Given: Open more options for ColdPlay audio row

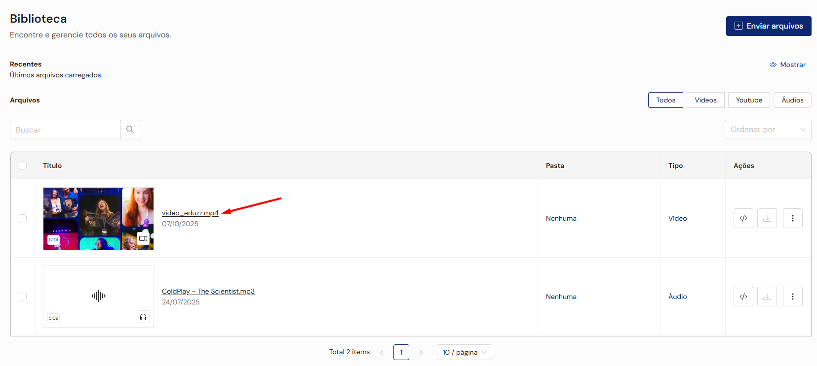Looking at the screenshot, I should pos(792,297).
